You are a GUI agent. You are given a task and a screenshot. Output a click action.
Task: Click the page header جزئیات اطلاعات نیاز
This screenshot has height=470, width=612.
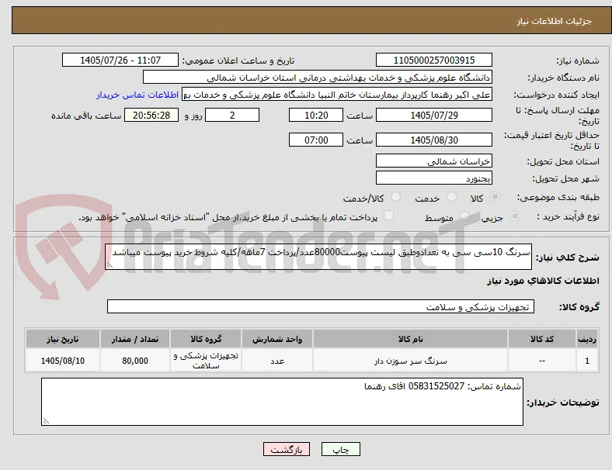coord(555,21)
